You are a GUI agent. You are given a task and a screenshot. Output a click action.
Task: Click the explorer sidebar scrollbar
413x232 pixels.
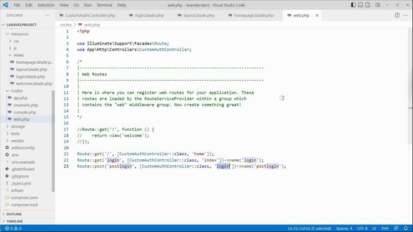point(53,140)
